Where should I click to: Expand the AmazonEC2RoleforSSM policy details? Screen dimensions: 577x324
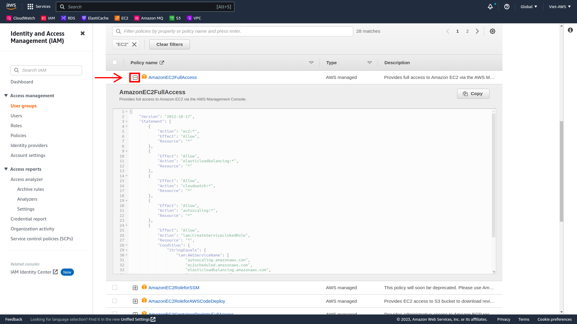[x=135, y=288]
